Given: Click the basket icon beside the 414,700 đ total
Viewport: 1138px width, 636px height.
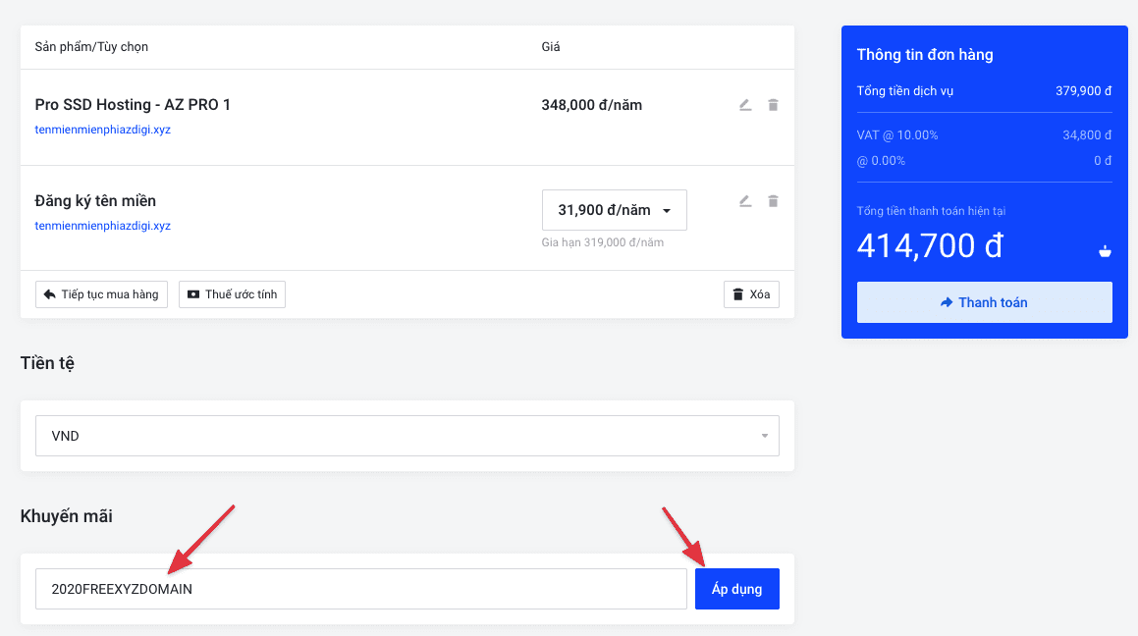Looking at the screenshot, I should pos(1105,251).
